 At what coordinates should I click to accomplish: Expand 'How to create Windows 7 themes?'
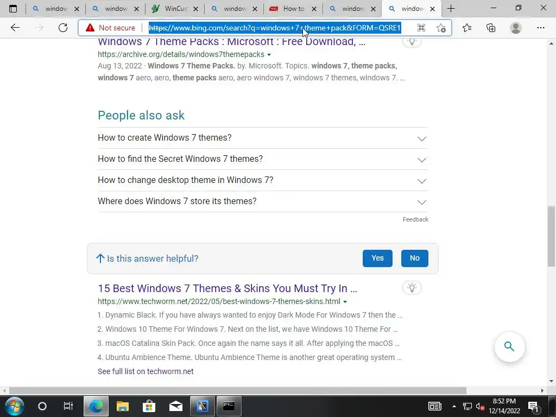262,137
